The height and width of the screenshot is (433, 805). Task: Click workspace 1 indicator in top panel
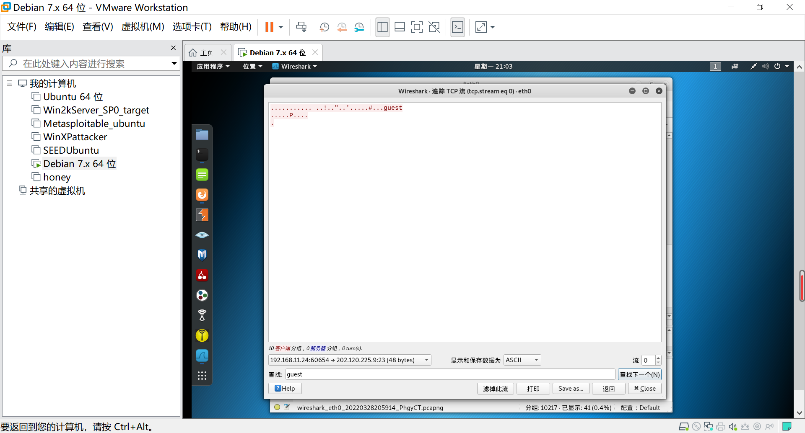(715, 66)
